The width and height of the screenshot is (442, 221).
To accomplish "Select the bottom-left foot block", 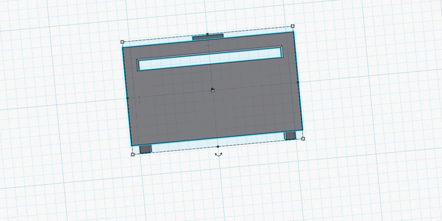I will (x=145, y=149).
